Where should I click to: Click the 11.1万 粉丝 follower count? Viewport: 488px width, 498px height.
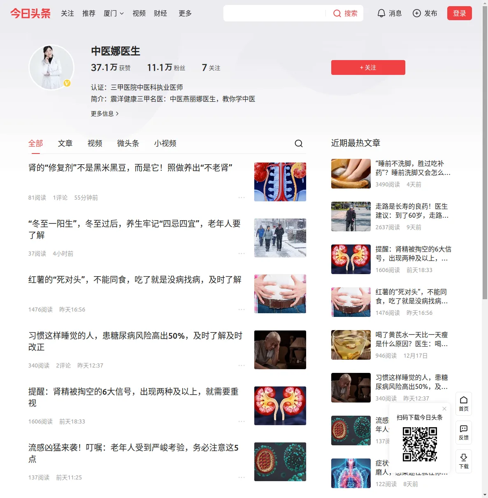[166, 67]
